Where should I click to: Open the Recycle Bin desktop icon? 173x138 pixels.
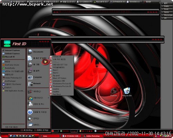point(127,92)
